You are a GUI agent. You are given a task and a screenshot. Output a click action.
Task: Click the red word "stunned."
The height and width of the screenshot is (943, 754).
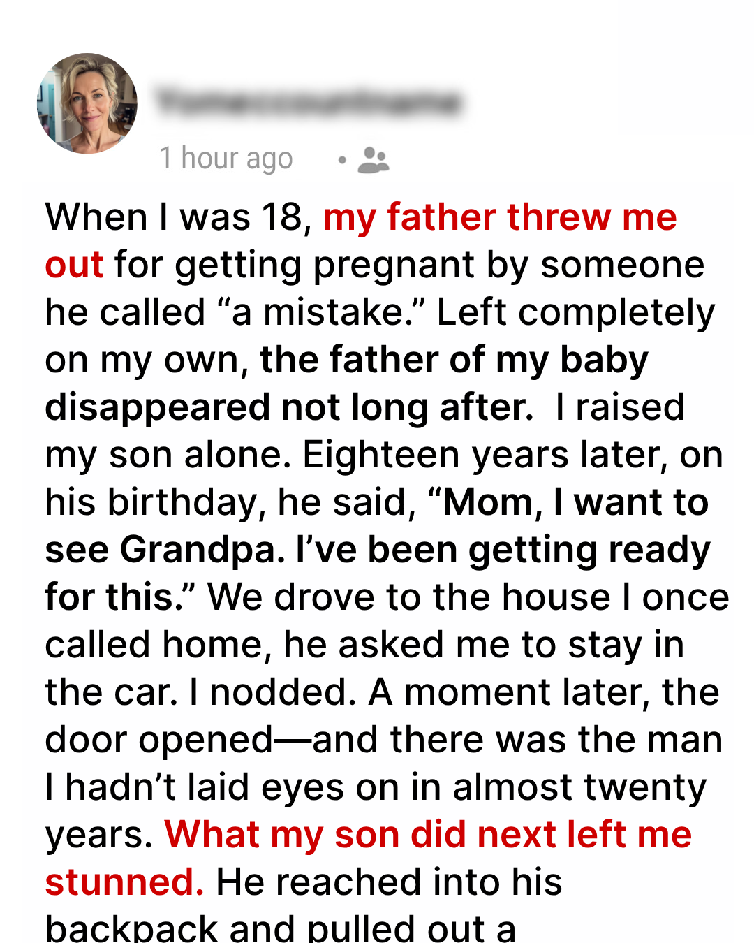pyautogui.click(x=124, y=882)
